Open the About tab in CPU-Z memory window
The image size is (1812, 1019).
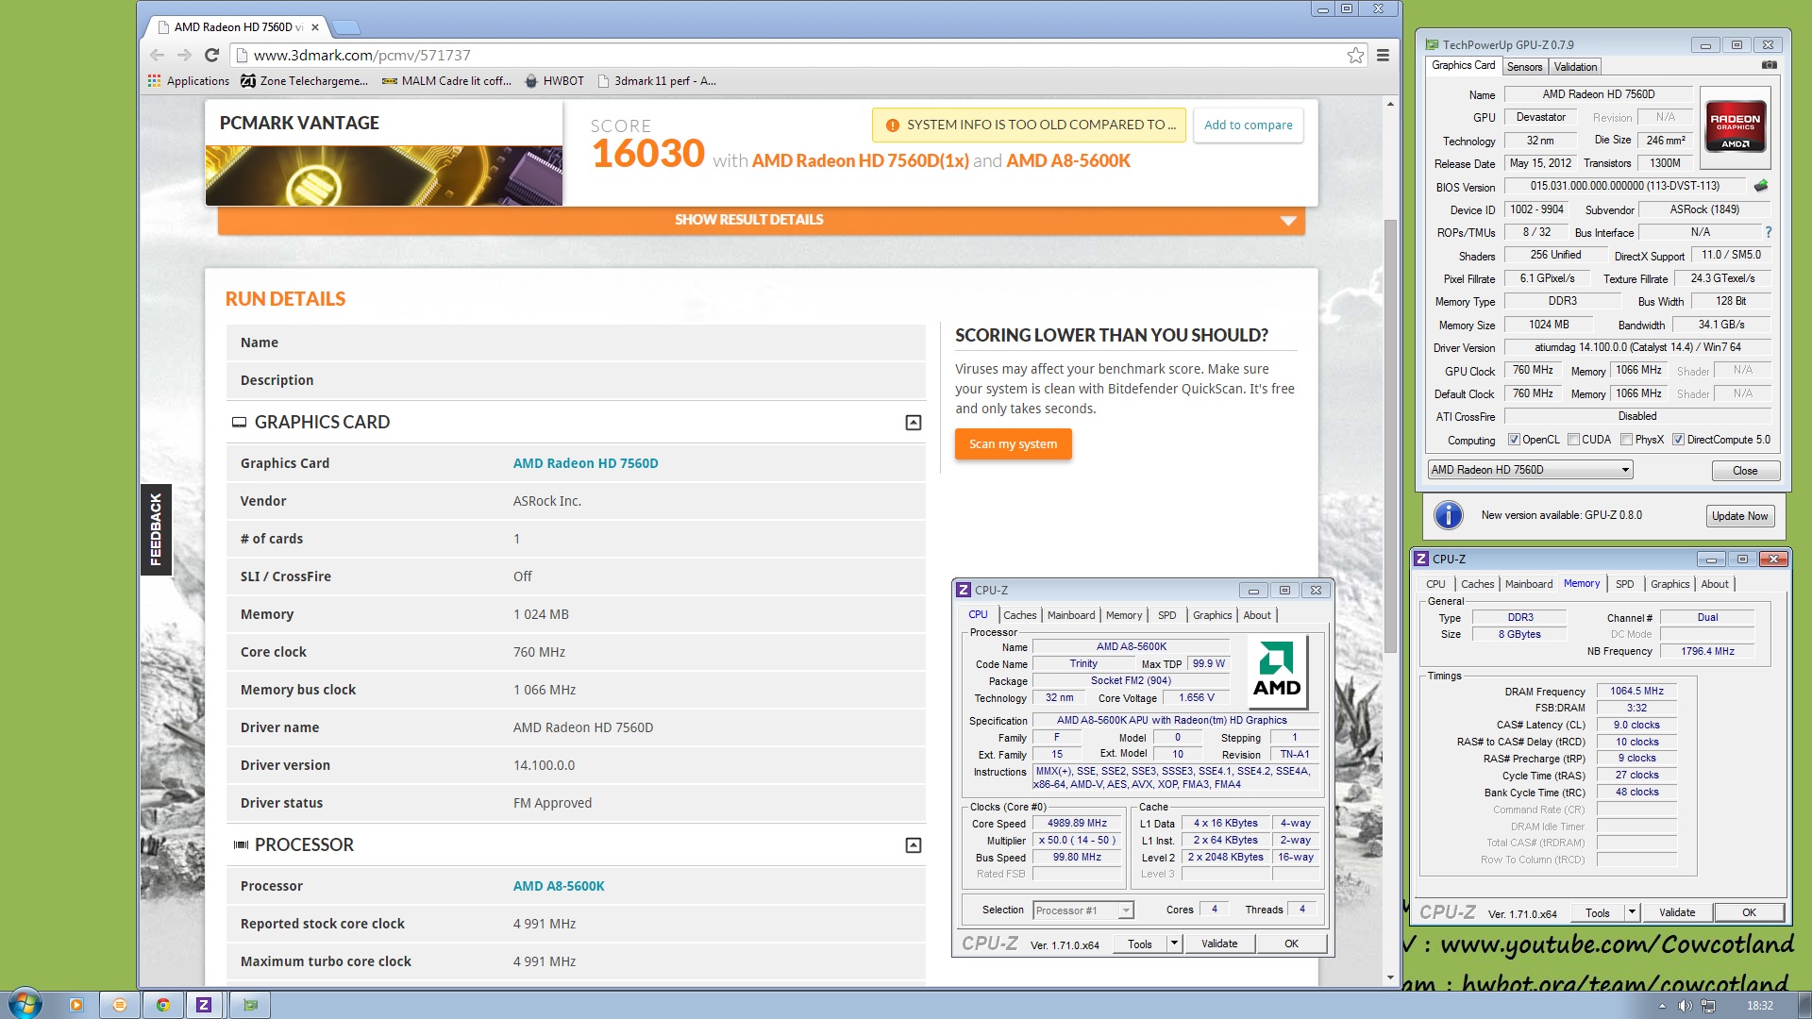tap(1714, 584)
